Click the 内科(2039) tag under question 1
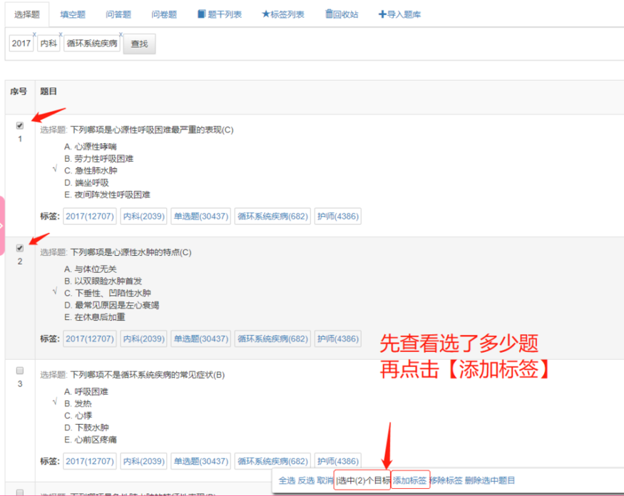The height and width of the screenshot is (496, 624). [x=143, y=217]
